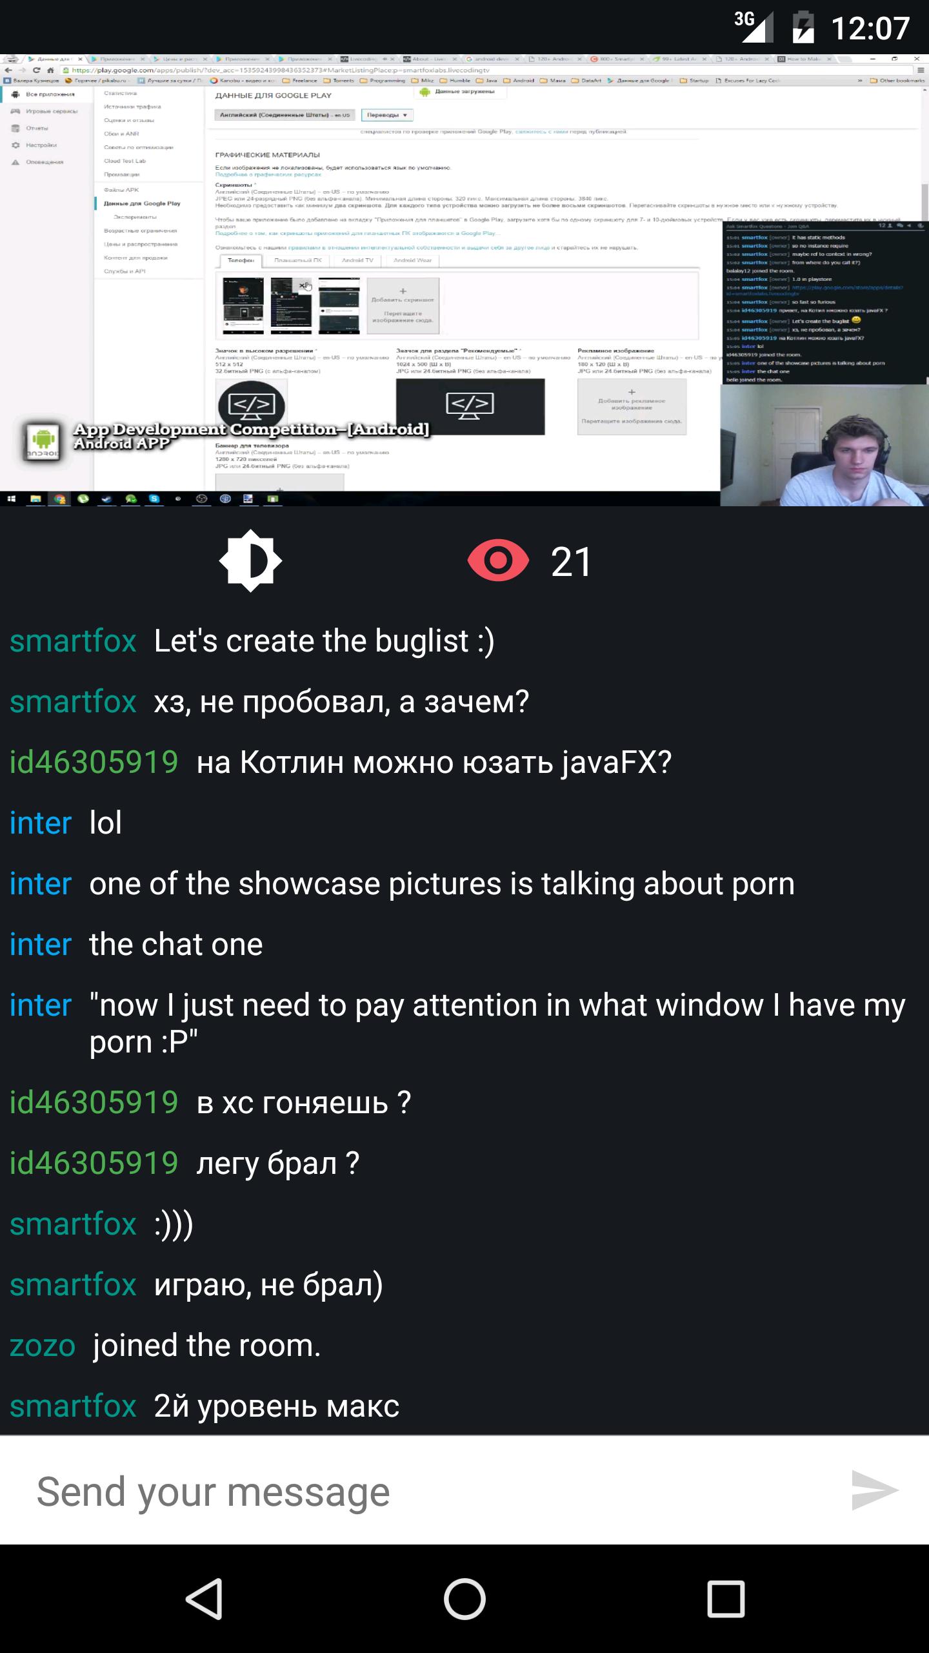Tap username smartfox in buglist message

pyautogui.click(x=73, y=641)
